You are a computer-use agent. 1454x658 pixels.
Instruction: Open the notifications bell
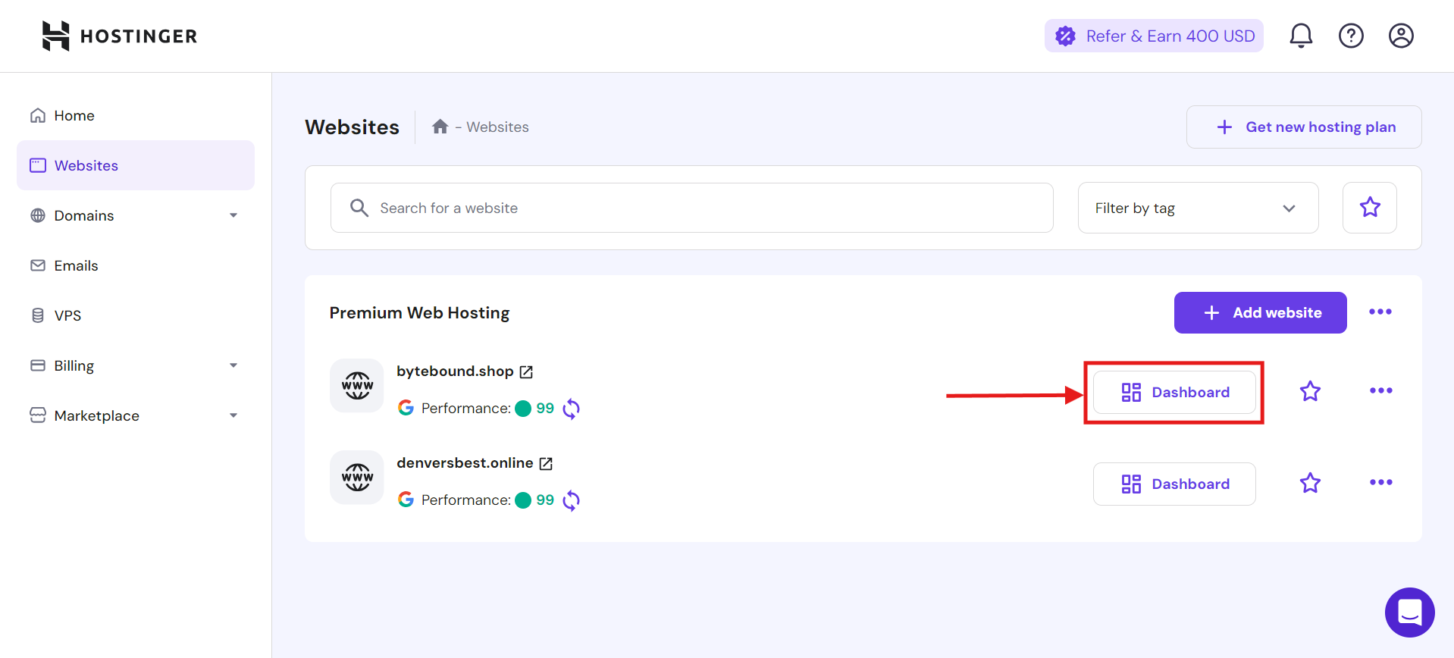pyautogui.click(x=1301, y=36)
